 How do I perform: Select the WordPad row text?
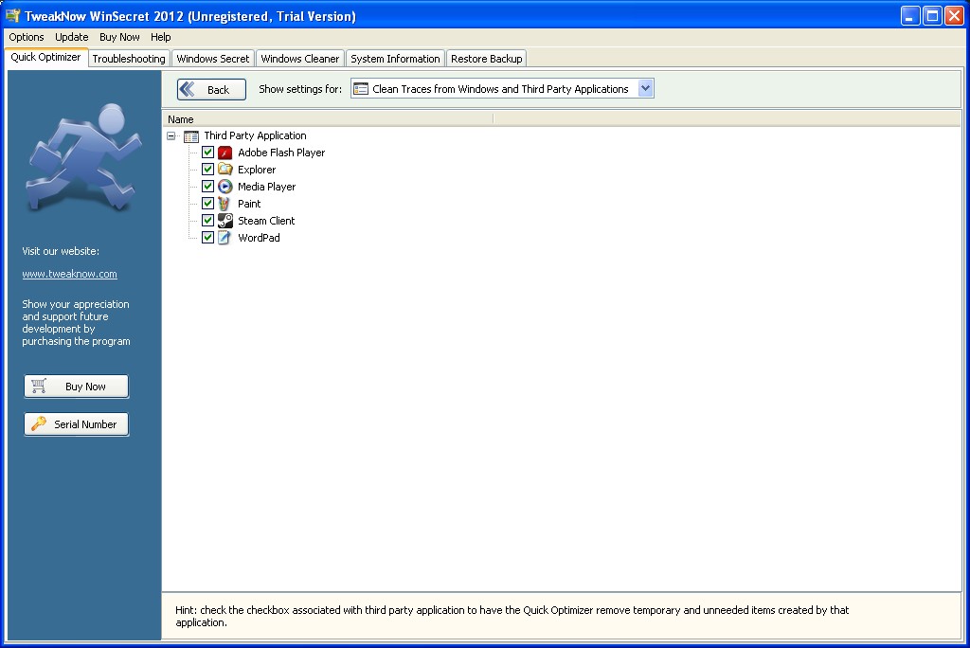point(259,238)
